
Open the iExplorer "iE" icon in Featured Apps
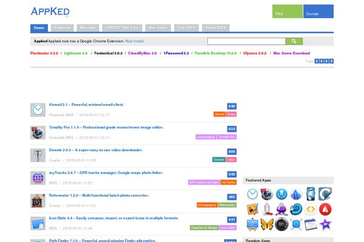(311, 194)
